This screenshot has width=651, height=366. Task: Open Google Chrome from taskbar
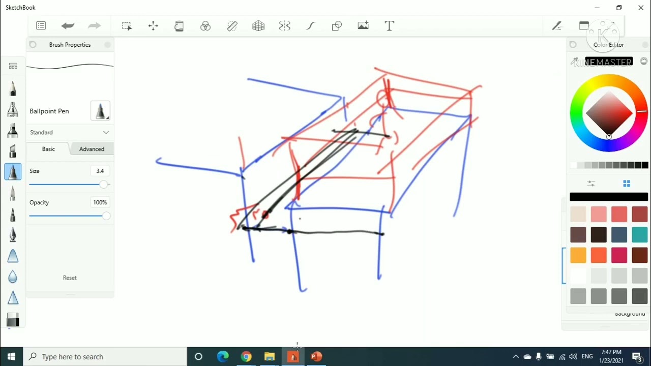click(x=246, y=356)
